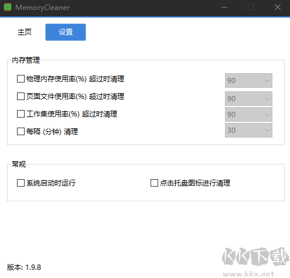Screen dimensions: 290x278
Task: Click the 版本: 1.9.8 version text
Action: [24, 267]
